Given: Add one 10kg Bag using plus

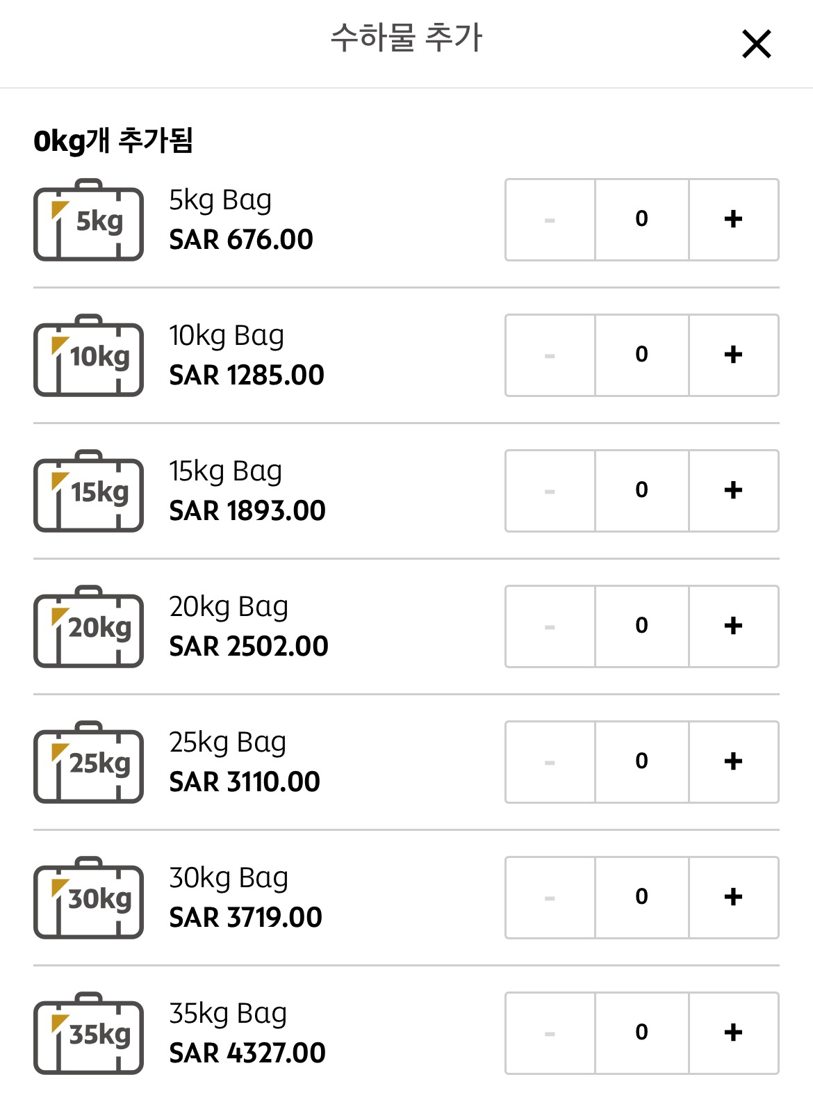Looking at the screenshot, I should coord(734,355).
